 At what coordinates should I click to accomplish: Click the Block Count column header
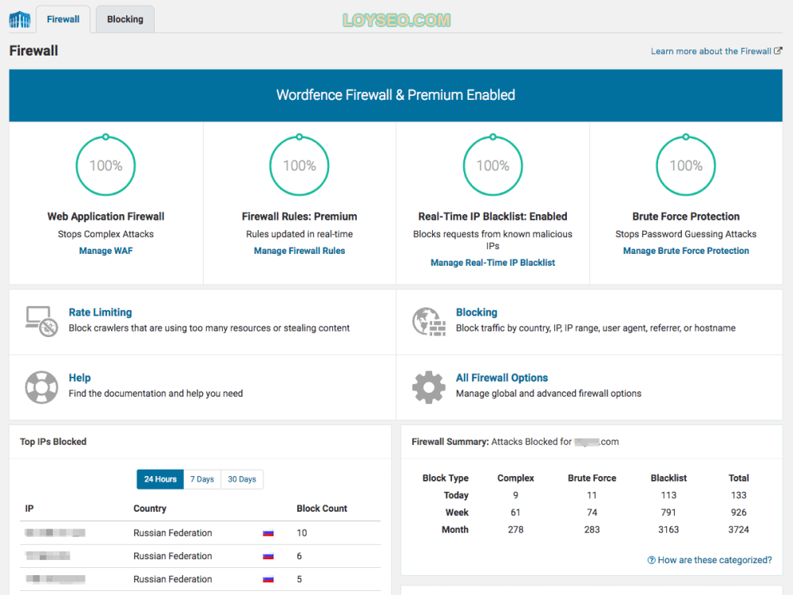point(322,509)
